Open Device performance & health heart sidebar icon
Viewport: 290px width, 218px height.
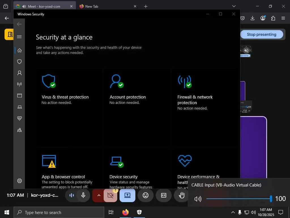20,118
